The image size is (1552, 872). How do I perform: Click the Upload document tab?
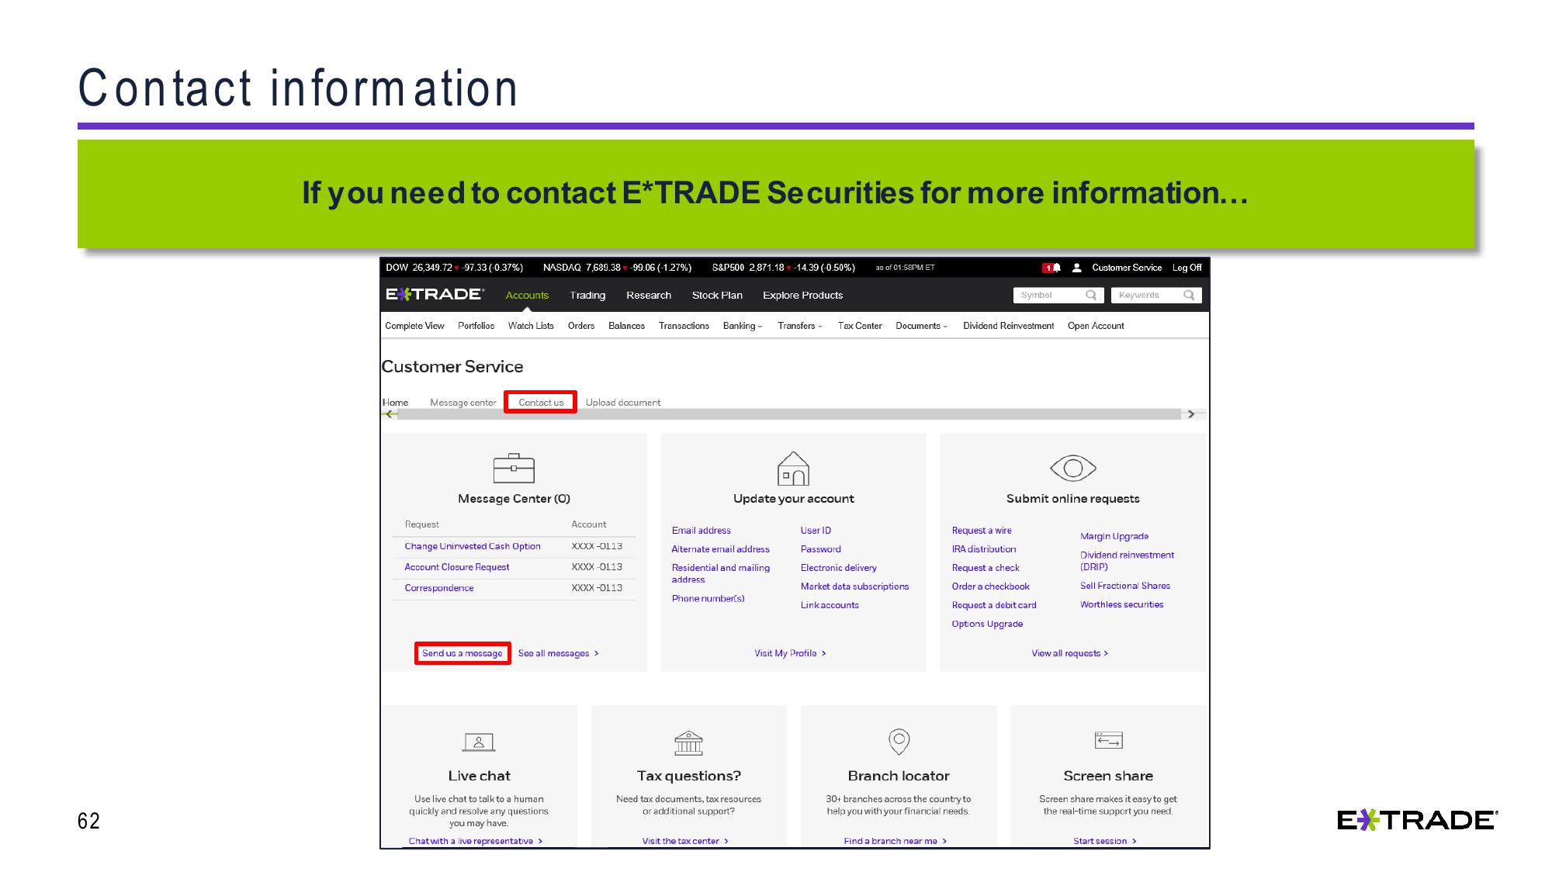point(622,402)
